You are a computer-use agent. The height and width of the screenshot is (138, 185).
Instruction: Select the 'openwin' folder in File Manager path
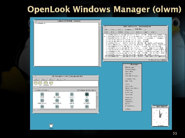pyautogui.click(x=46, y=83)
